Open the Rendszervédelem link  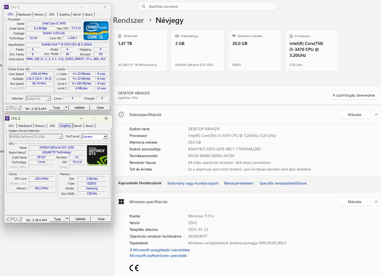click(x=239, y=183)
